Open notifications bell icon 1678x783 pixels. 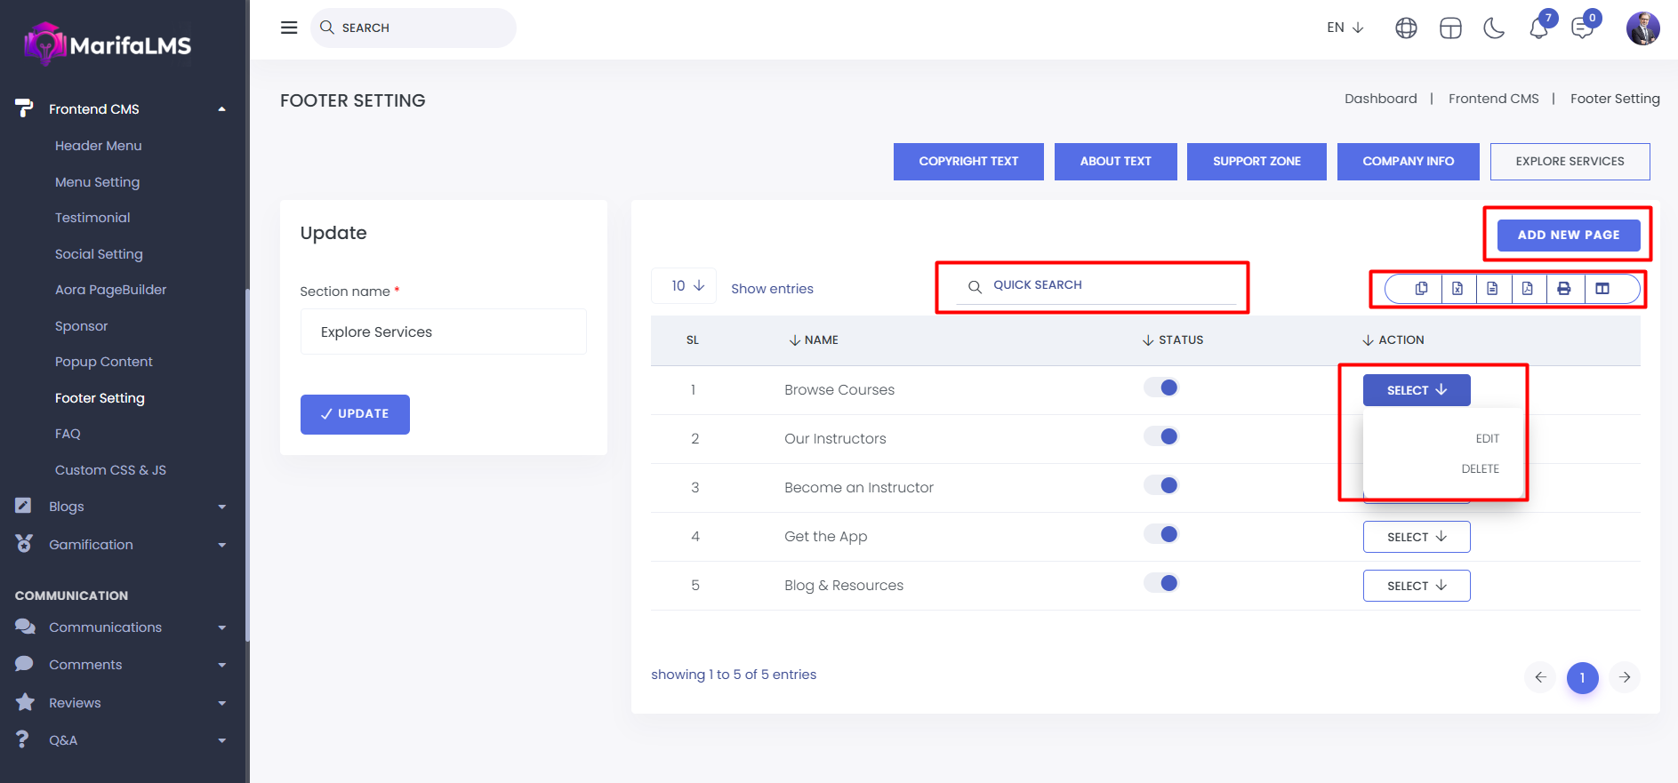1538,28
